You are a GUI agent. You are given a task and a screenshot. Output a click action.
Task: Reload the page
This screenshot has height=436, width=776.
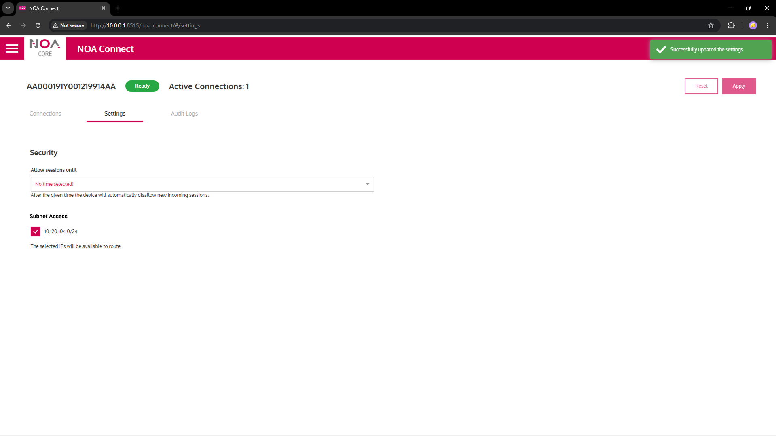point(38,25)
